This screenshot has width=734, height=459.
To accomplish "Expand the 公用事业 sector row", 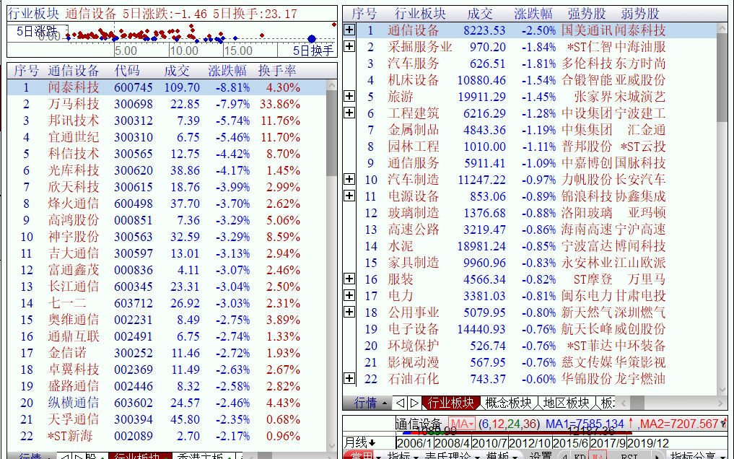I will click(349, 312).
